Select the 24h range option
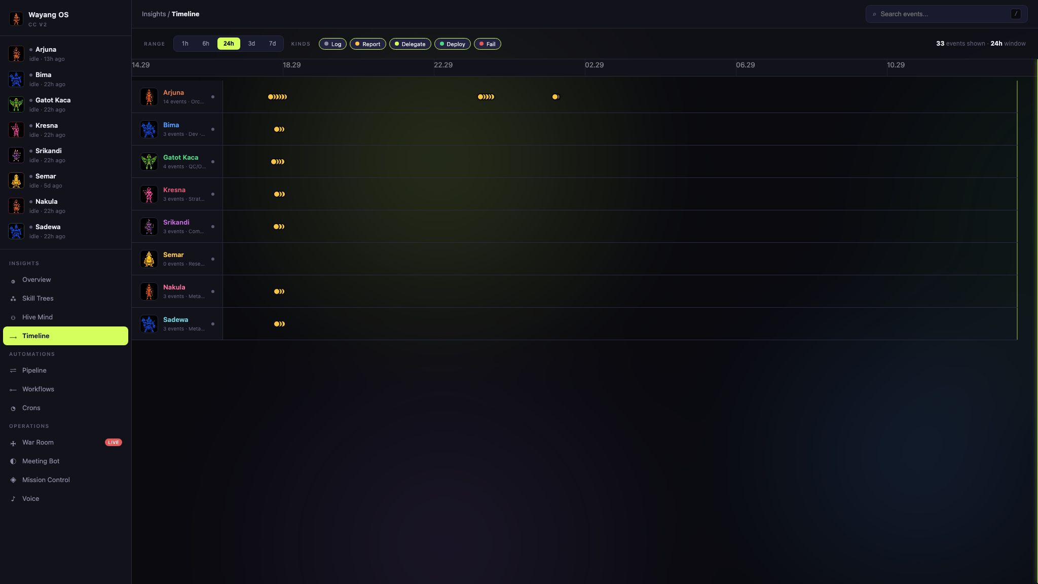The height and width of the screenshot is (584, 1038). click(229, 44)
